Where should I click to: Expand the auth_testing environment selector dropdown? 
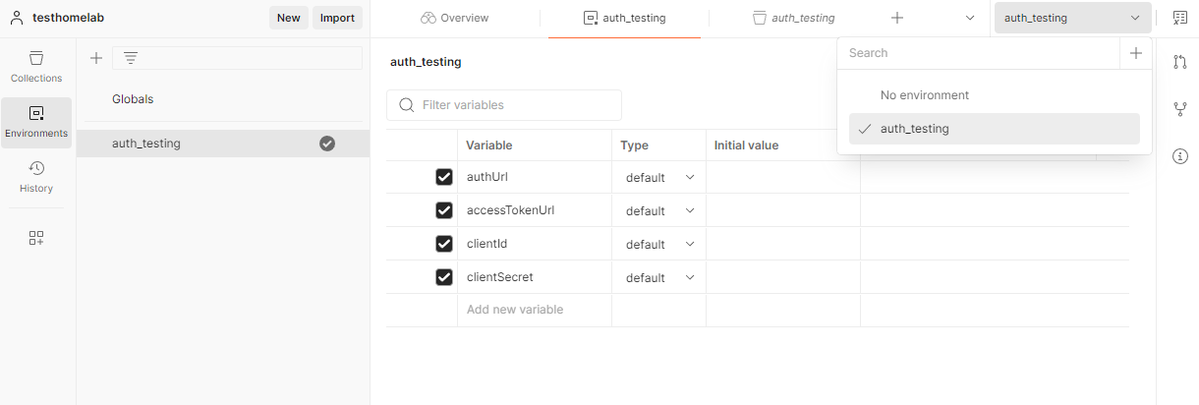(x=1071, y=18)
